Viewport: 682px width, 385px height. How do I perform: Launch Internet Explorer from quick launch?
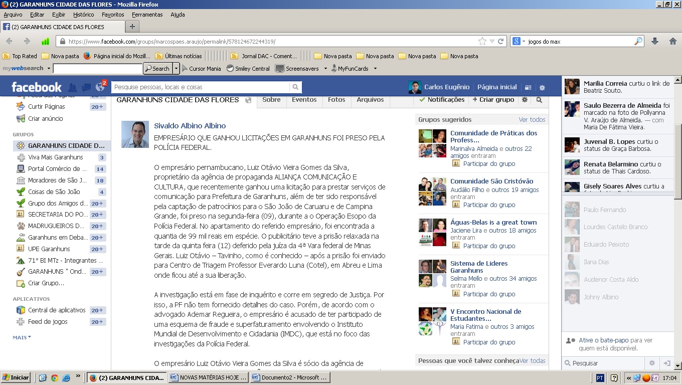point(66,377)
